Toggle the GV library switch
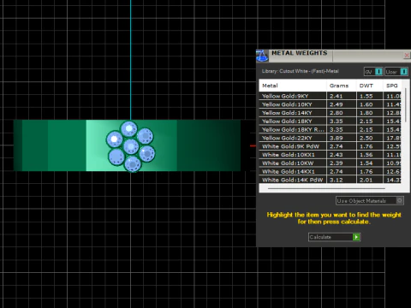The height and width of the screenshot is (308, 411). (378, 72)
